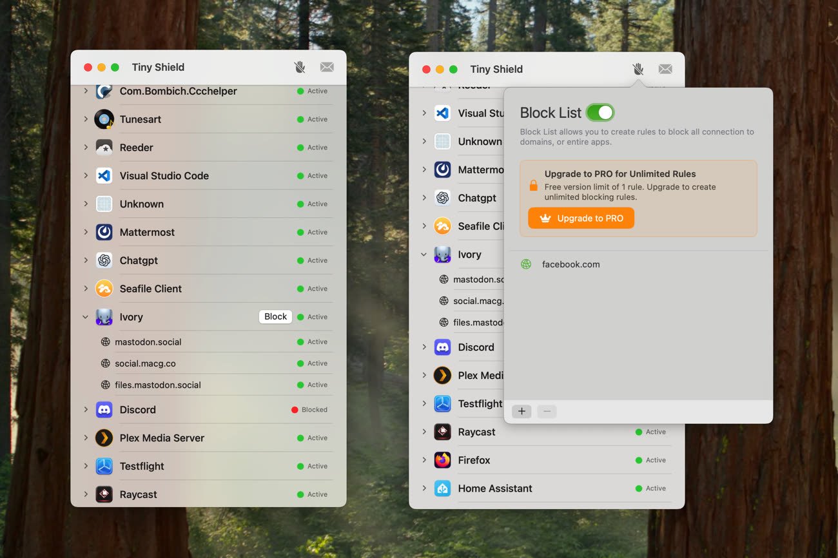Click the Unknown app icon in left window
The width and height of the screenshot is (838, 558).
104,204
